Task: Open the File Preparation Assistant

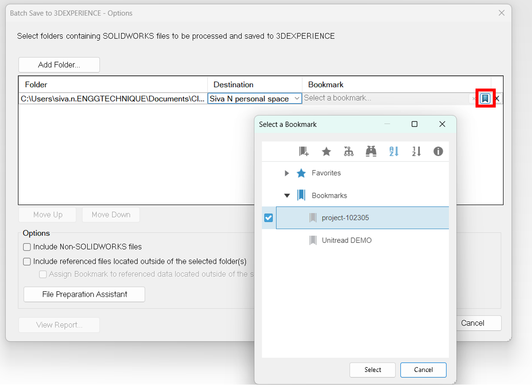Action: (84, 294)
